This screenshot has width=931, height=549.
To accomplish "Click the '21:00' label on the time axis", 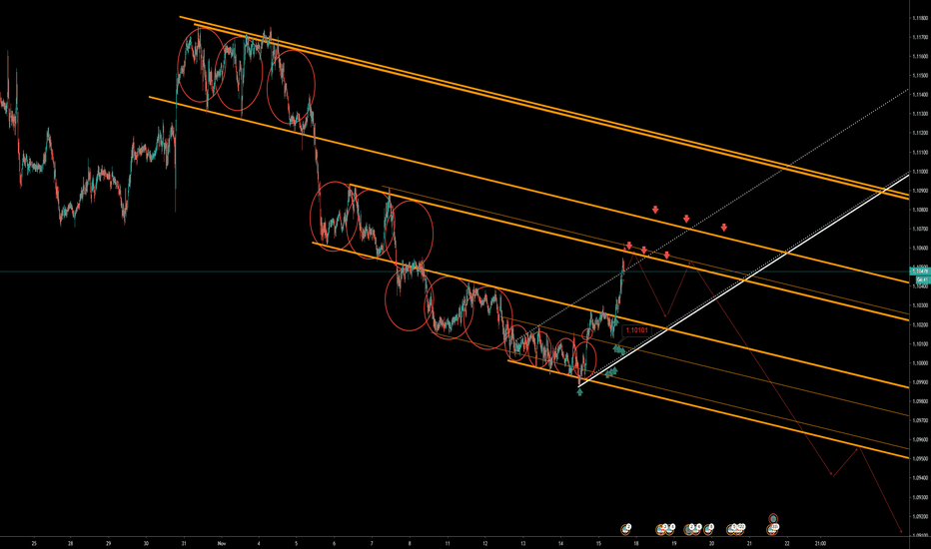I will tap(819, 543).
